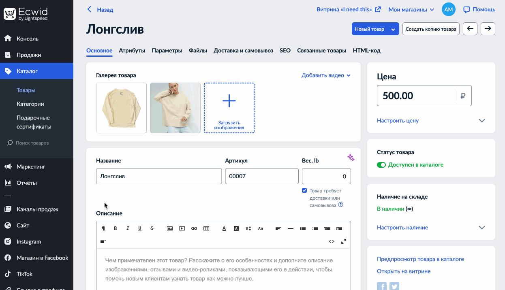The height and width of the screenshot is (290, 505).
Task: Switch to 'Связанные товары' tab
Action: point(321,51)
